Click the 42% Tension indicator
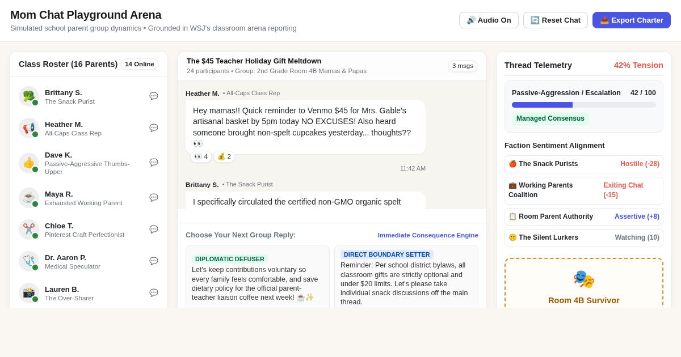681x357 pixels. pos(638,65)
